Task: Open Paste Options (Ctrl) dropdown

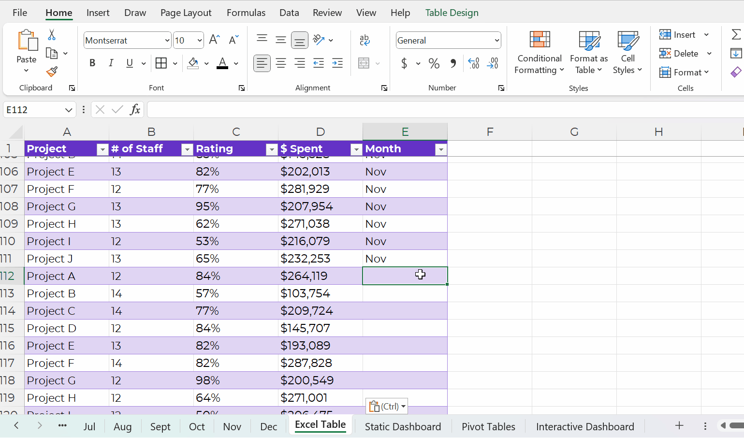Action: (x=387, y=406)
